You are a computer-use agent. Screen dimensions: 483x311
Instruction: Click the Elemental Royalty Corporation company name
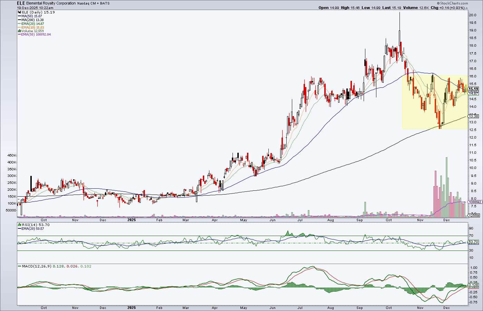(51, 3)
